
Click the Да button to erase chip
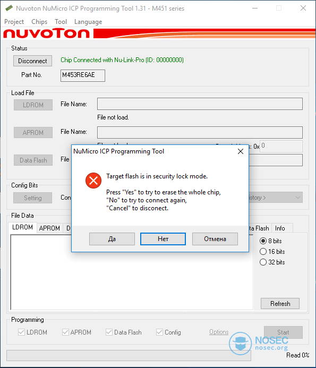coord(112,239)
